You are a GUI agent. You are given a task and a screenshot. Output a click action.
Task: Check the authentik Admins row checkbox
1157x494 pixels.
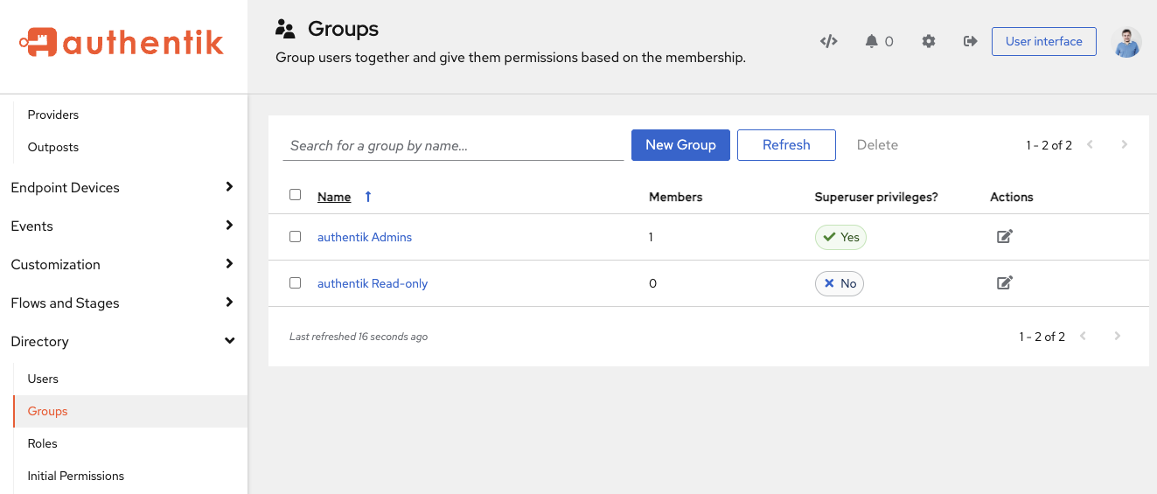coord(295,237)
